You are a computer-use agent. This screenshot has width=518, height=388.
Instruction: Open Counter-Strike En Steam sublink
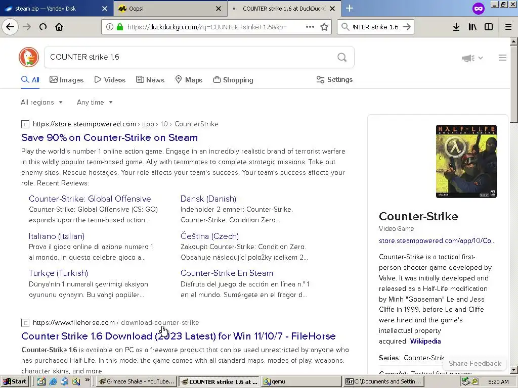click(x=227, y=273)
